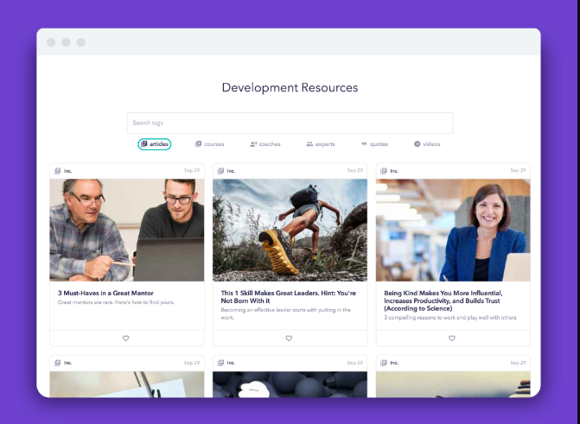Image resolution: width=580 pixels, height=424 pixels.
Task: Toggle heart on 'This 1 Skill' article card
Action: 289,339
